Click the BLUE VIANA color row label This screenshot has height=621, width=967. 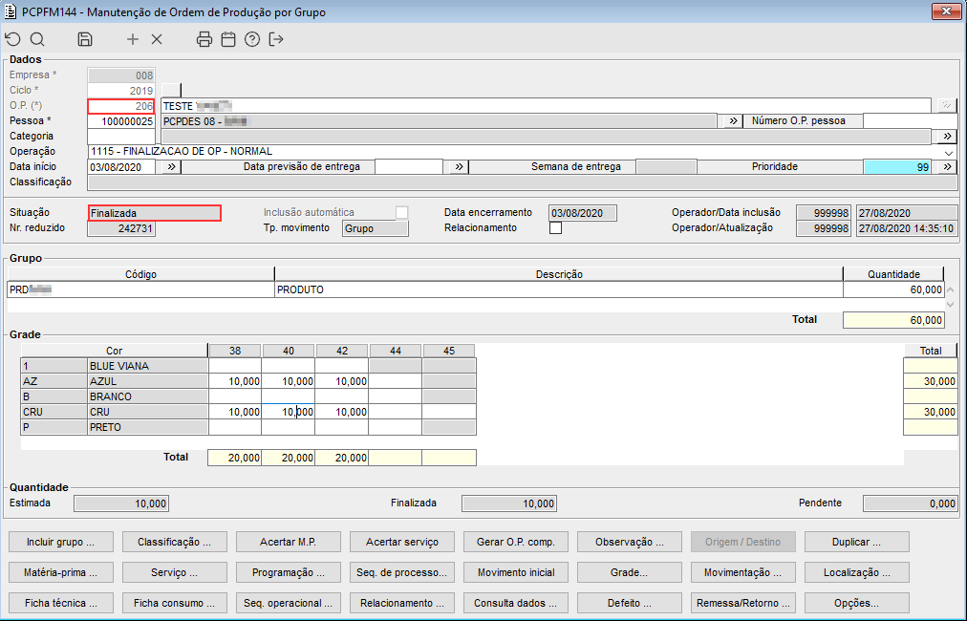147,366
